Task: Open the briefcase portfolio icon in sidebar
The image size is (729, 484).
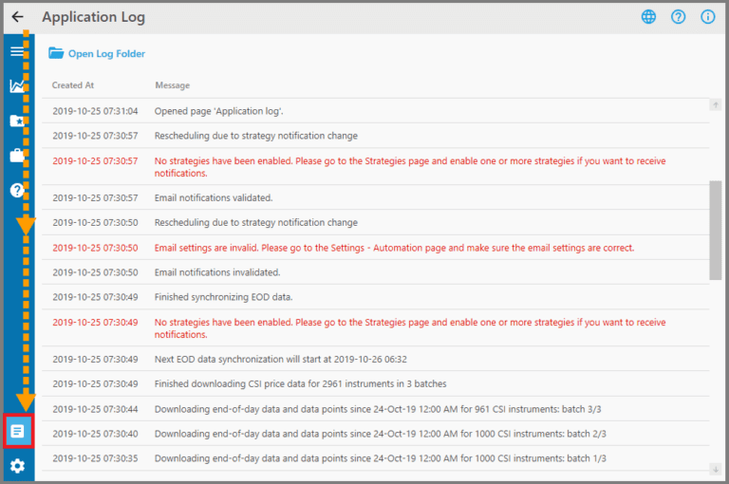Action: coord(17,156)
